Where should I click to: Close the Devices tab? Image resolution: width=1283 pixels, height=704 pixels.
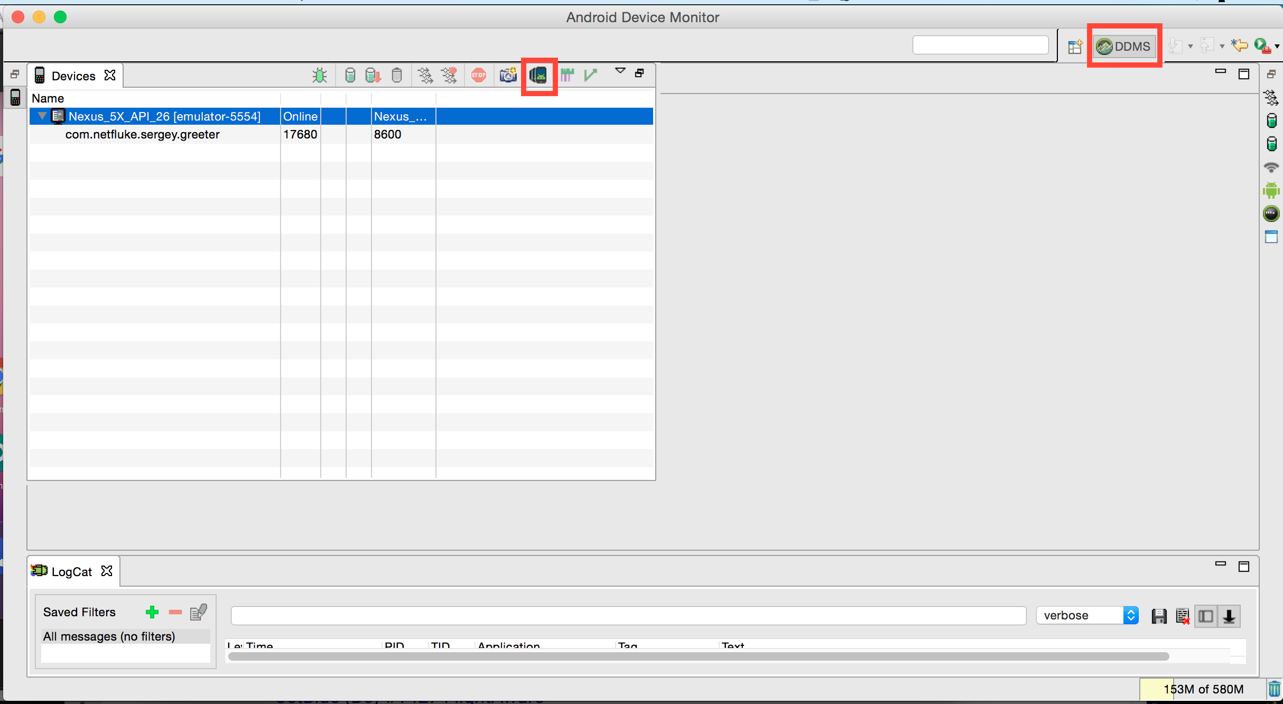[110, 75]
